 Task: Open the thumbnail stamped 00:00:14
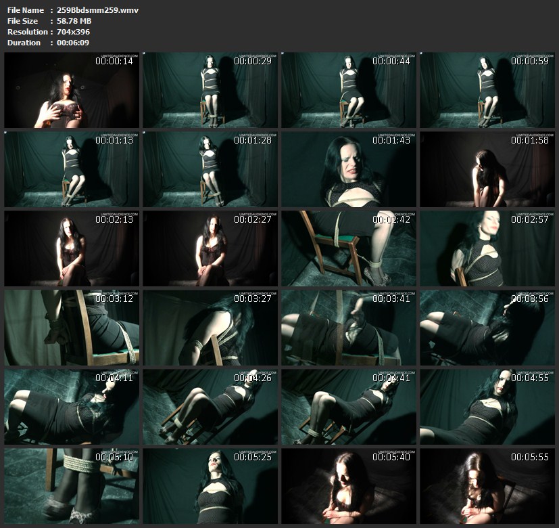click(x=72, y=90)
